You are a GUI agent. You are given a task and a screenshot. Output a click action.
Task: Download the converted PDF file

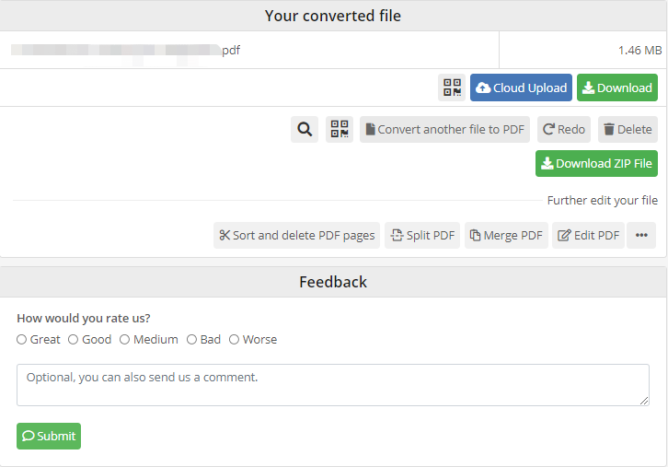pos(617,88)
